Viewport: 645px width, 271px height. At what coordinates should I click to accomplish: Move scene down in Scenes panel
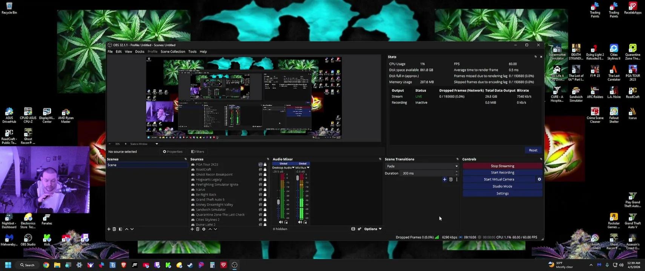tap(132, 229)
